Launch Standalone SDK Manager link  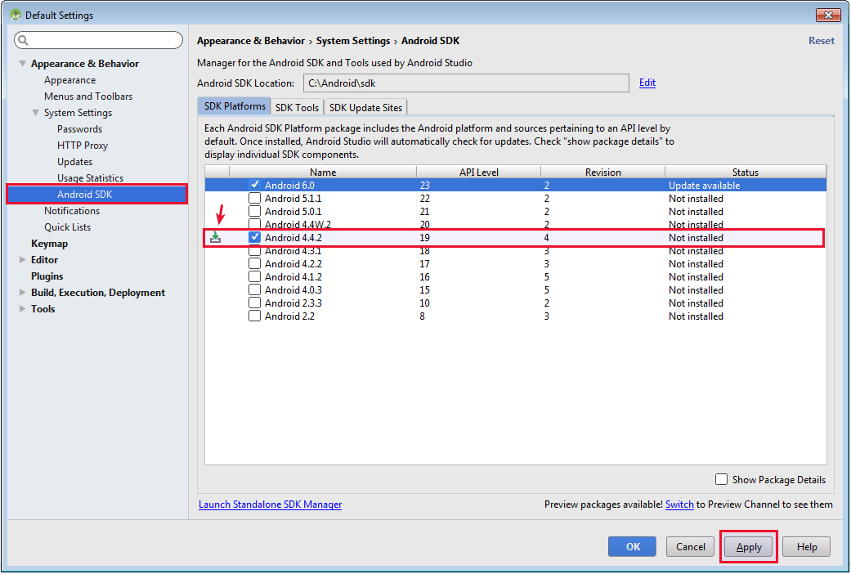click(271, 504)
